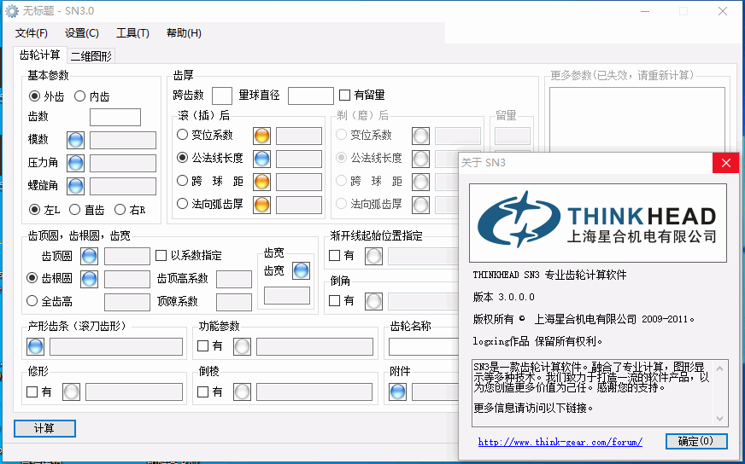Image resolution: width=745 pixels, height=464 pixels.
Task: Click the orange icon next to 变位系数
Action: [261, 136]
